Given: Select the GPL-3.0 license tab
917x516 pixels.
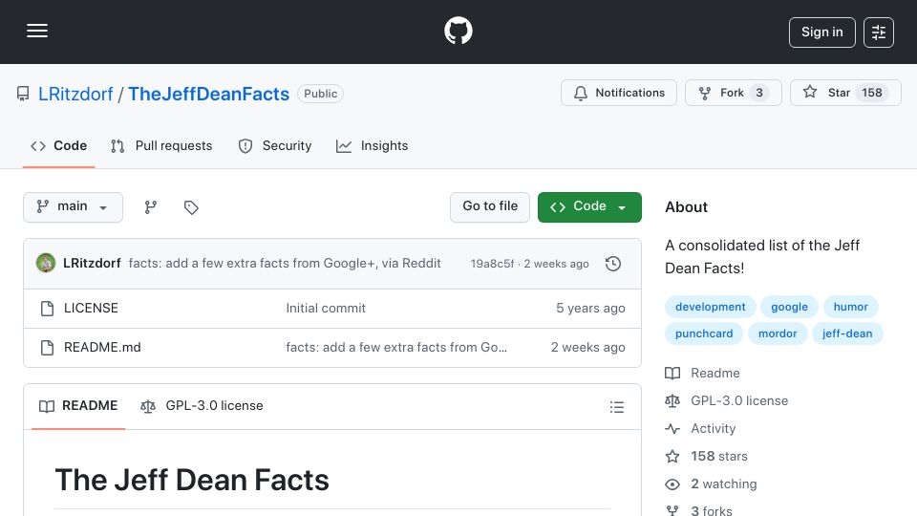Looking at the screenshot, I should click(202, 406).
